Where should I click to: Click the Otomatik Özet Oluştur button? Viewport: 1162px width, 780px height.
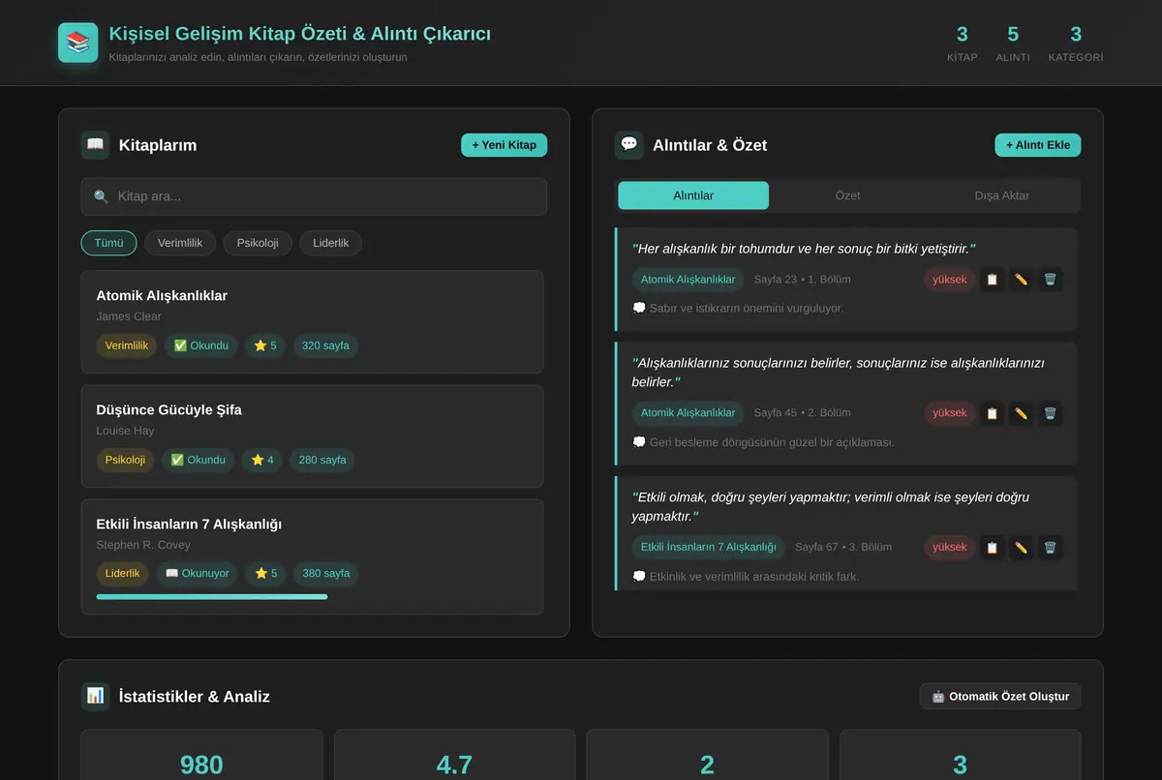coord(1000,697)
